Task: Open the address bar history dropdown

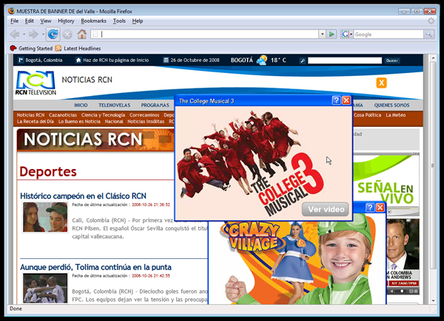Action: tap(322, 34)
